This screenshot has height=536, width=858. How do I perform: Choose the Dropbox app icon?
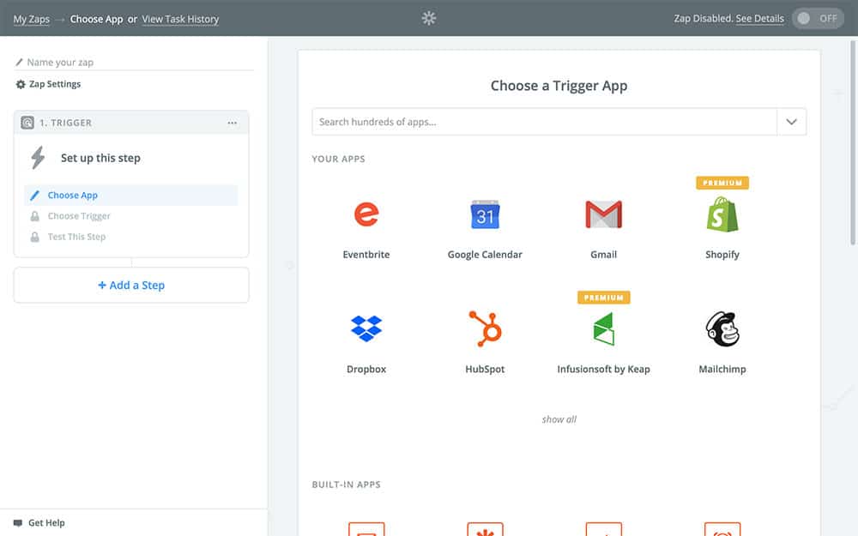point(366,328)
